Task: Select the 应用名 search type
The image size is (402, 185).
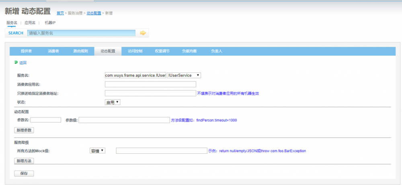Action: (x=30, y=23)
